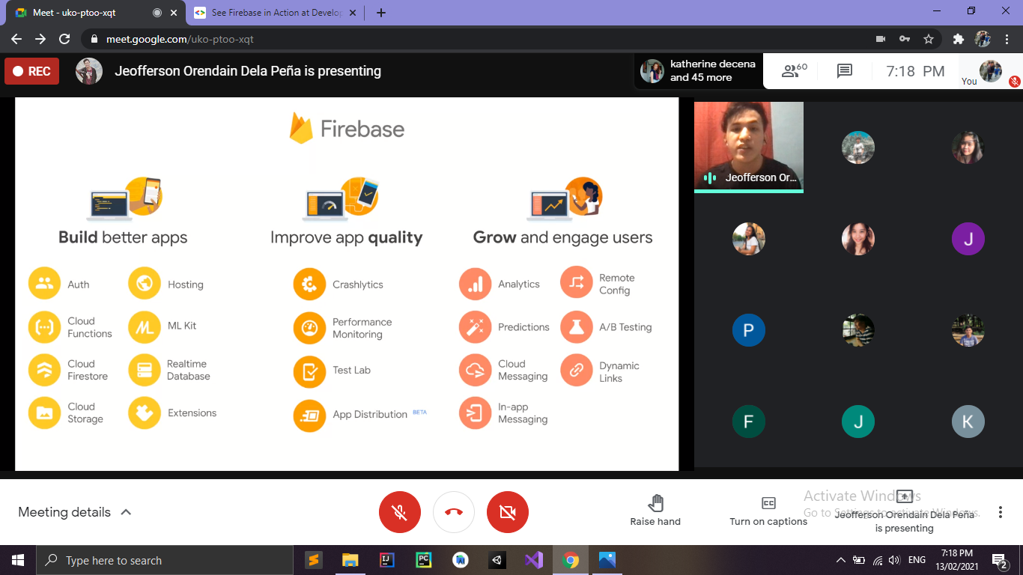Open Visual Studio from taskbar
The image size is (1023, 575).
click(x=533, y=560)
